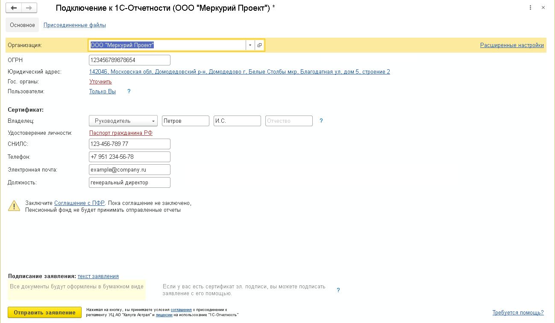
Task: Switch to the Основное tab
Action: tap(22, 25)
